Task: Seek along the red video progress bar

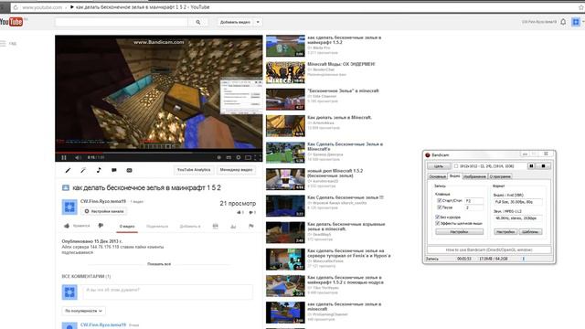Action: tap(158, 153)
